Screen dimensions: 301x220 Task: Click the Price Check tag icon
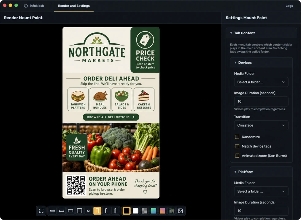(145, 40)
